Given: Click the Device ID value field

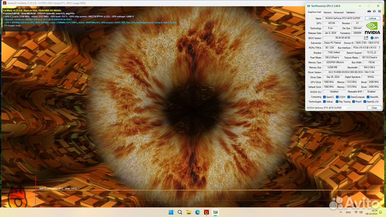Looking at the screenshot, I should [368, 43].
